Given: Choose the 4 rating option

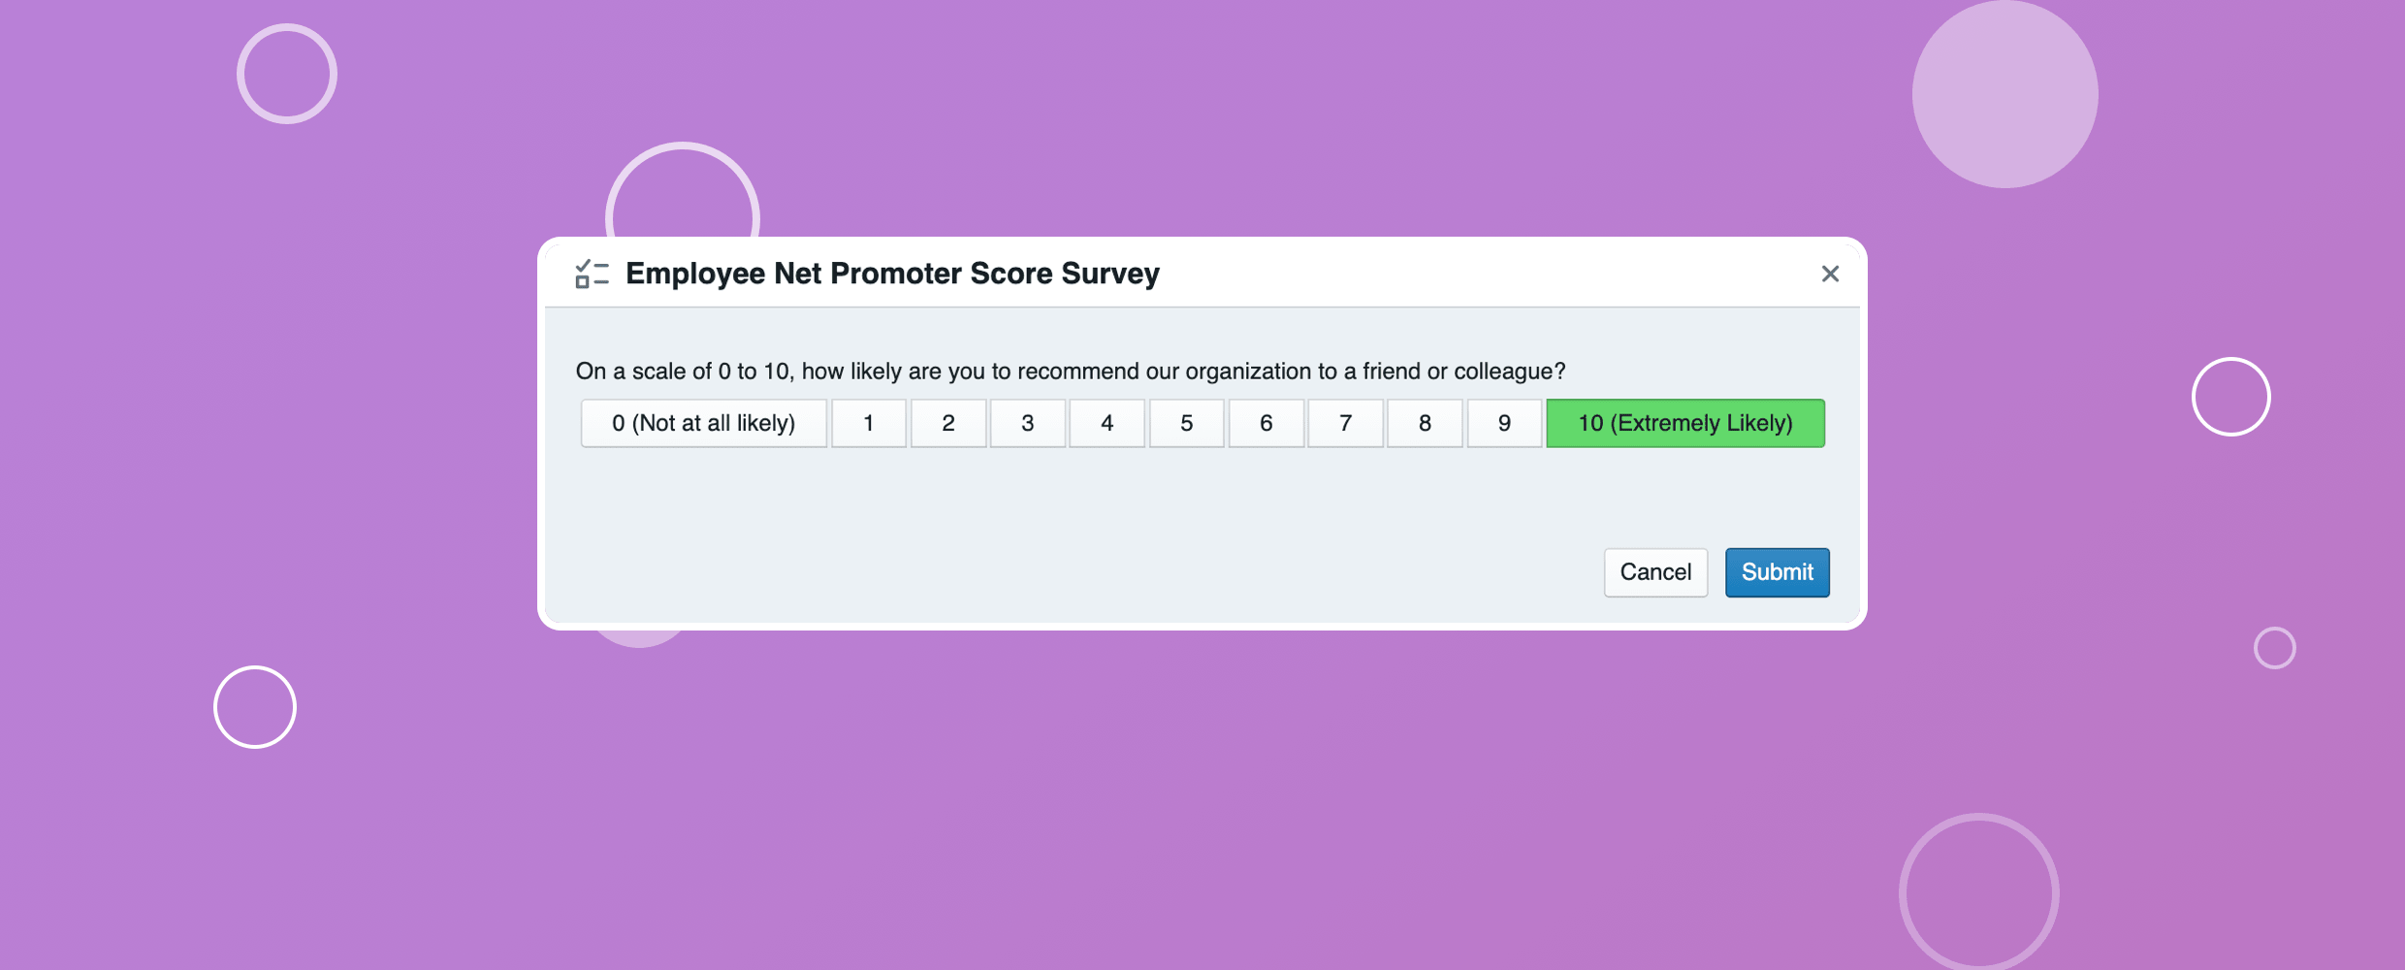Looking at the screenshot, I should coord(1107,423).
